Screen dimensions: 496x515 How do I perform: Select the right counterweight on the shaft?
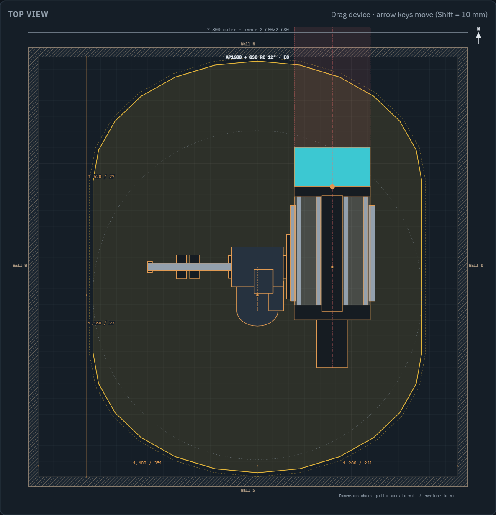click(x=195, y=267)
